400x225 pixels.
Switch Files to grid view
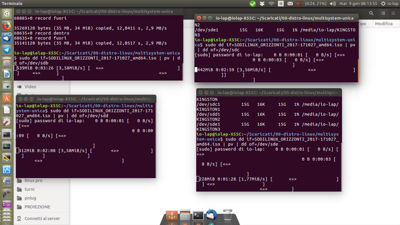pos(392,13)
